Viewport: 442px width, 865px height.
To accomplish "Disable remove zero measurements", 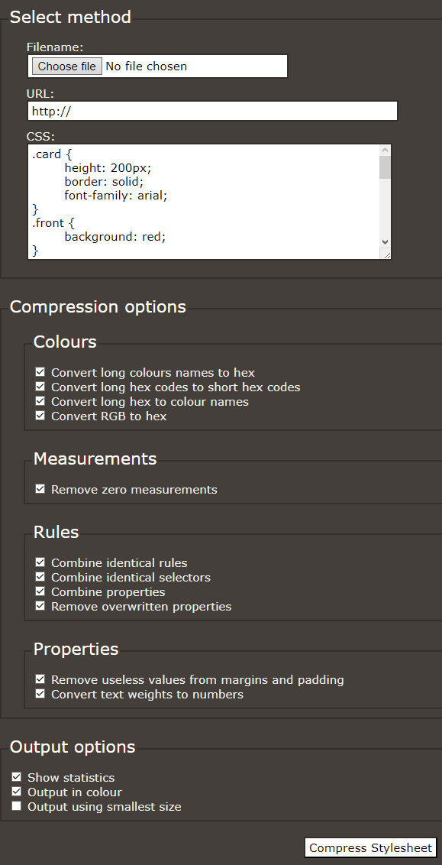I will click(40, 489).
